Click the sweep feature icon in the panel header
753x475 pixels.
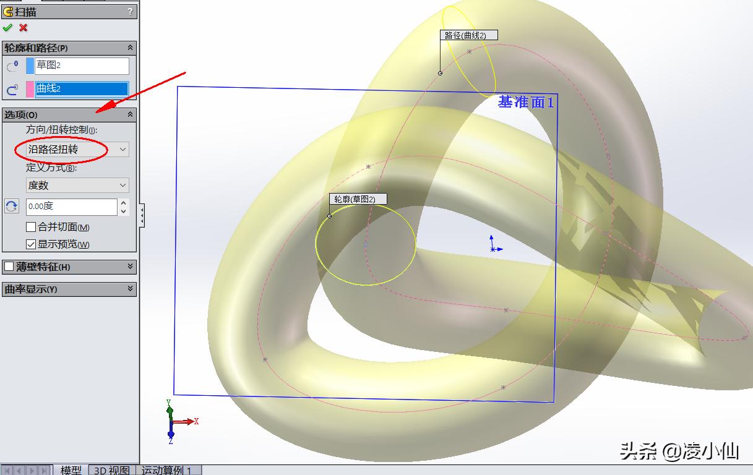coord(7,11)
